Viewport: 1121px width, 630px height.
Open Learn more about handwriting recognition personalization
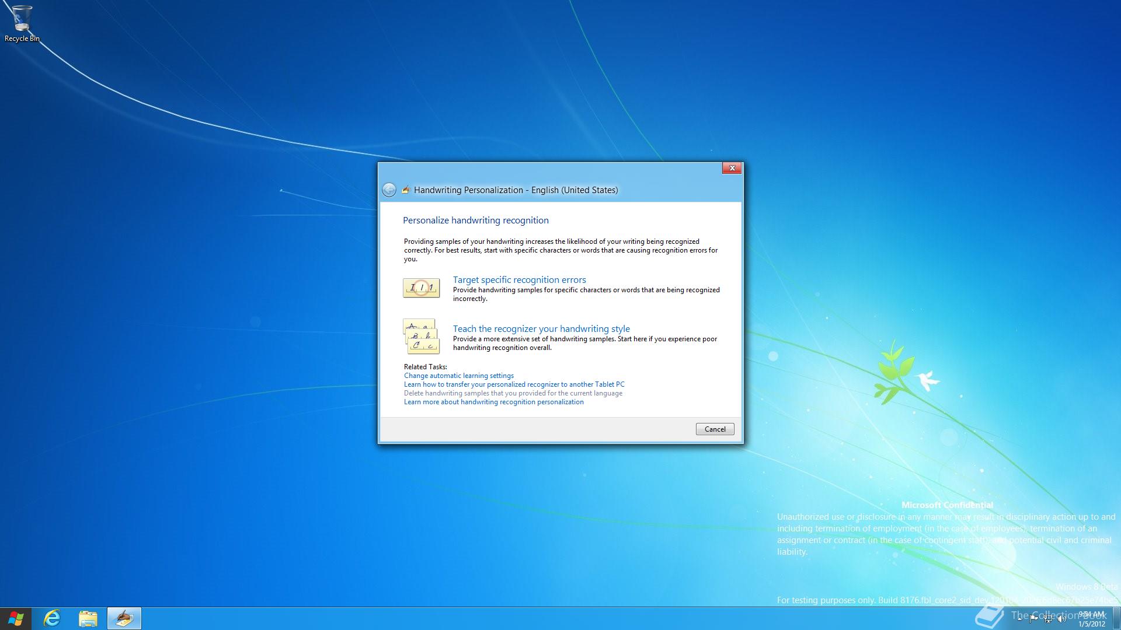pos(493,402)
